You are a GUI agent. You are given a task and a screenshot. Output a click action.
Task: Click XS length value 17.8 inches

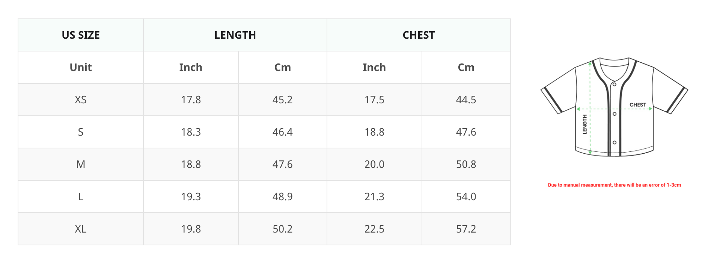tap(191, 100)
